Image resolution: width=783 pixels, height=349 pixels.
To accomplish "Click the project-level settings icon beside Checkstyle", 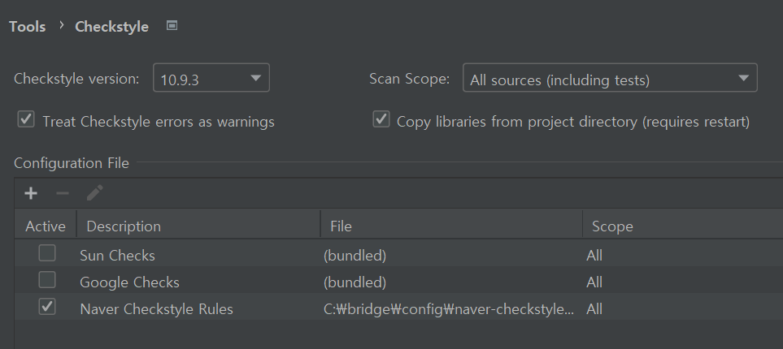I will 172,25.
